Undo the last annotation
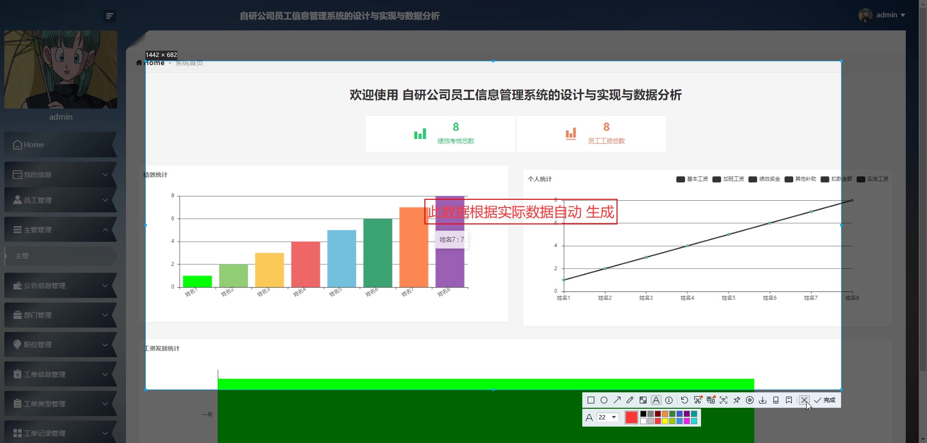The width and height of the screenshot is (927, 443). pos(685,400)
